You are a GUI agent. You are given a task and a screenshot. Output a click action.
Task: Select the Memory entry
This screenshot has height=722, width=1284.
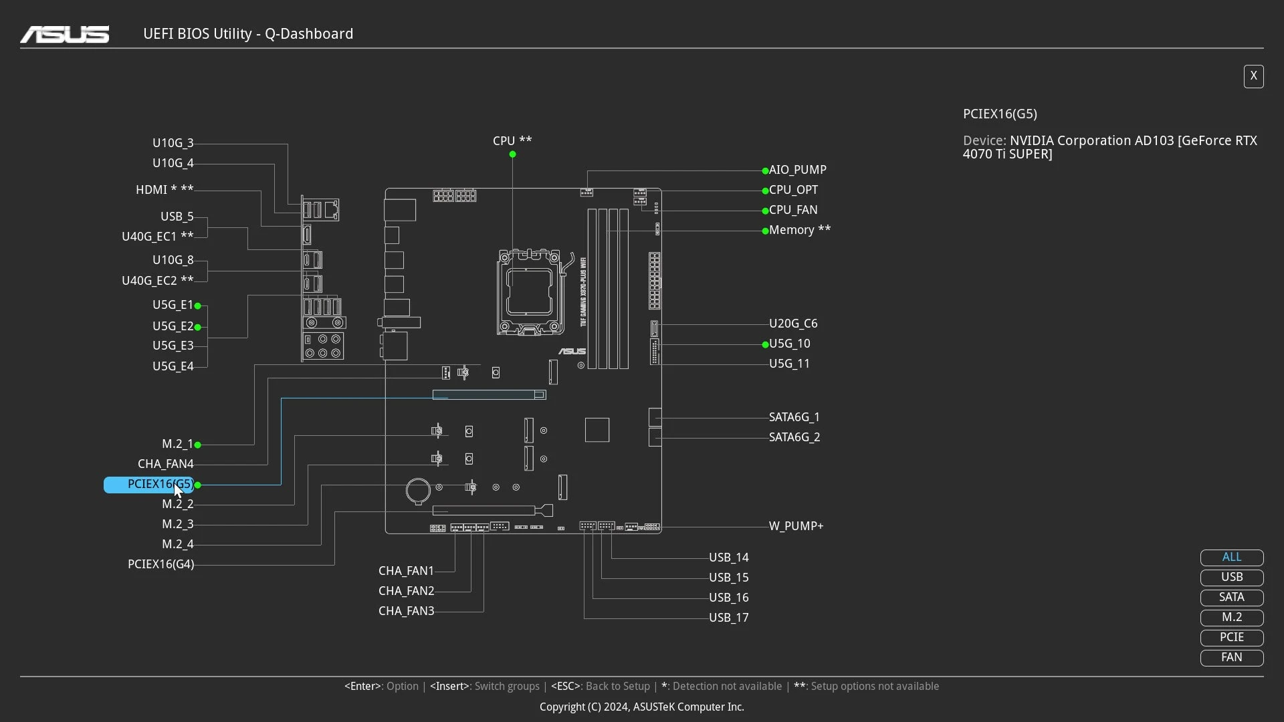800,230
